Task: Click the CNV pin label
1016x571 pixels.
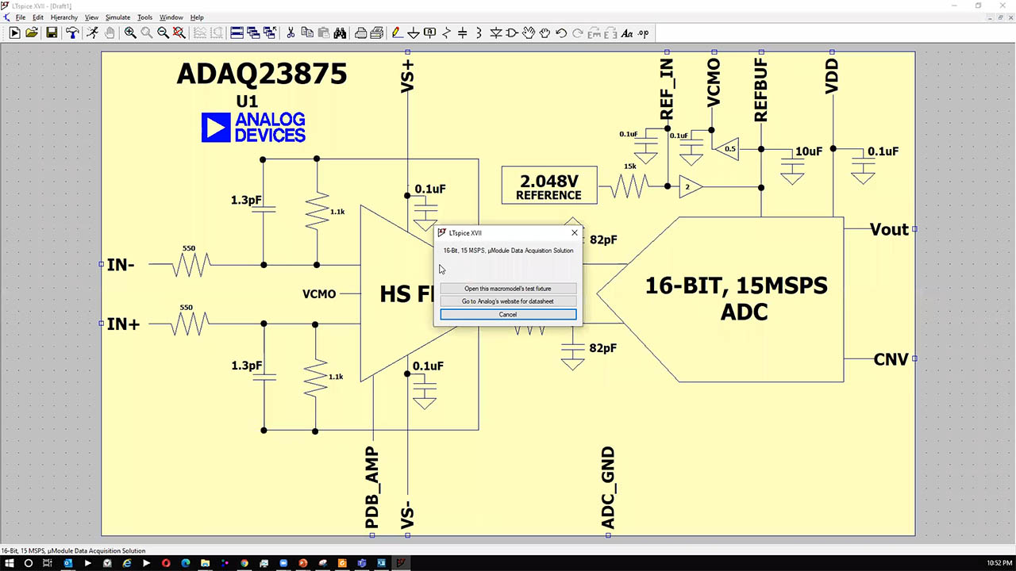Action: 891,359
